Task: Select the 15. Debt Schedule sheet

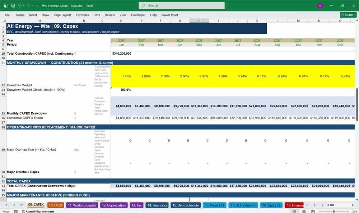Action: pyautogui.click(x=186, y=205)
